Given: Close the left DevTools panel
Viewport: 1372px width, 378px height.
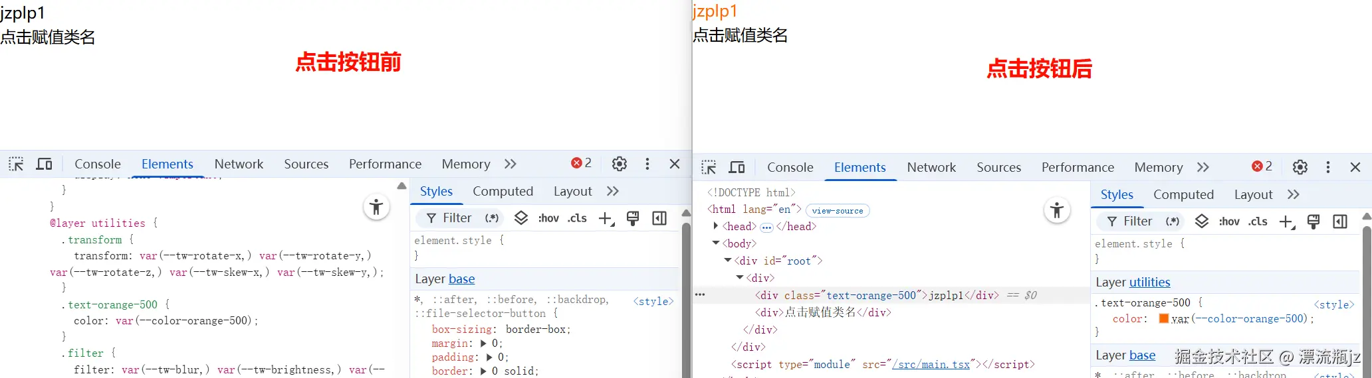Looking at the screenshot, I should pyautogui.click(x=675, y=164).
